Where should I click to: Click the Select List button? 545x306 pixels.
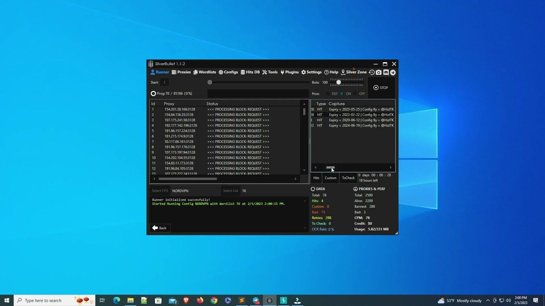pos(231,191)
